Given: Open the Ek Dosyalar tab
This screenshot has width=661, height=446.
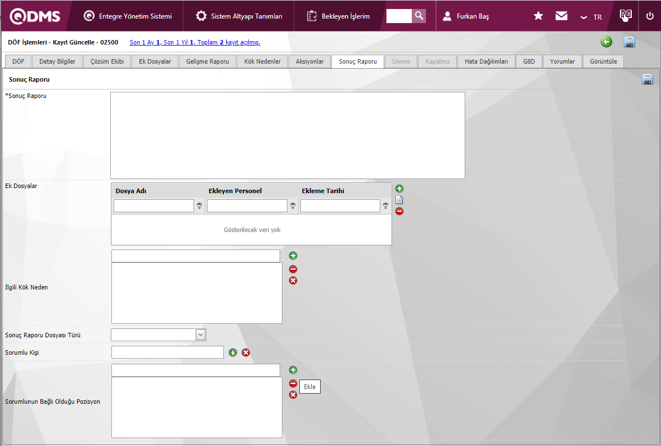Looking at the screenshot, I should pyautogui.click(x=155, y=61).
